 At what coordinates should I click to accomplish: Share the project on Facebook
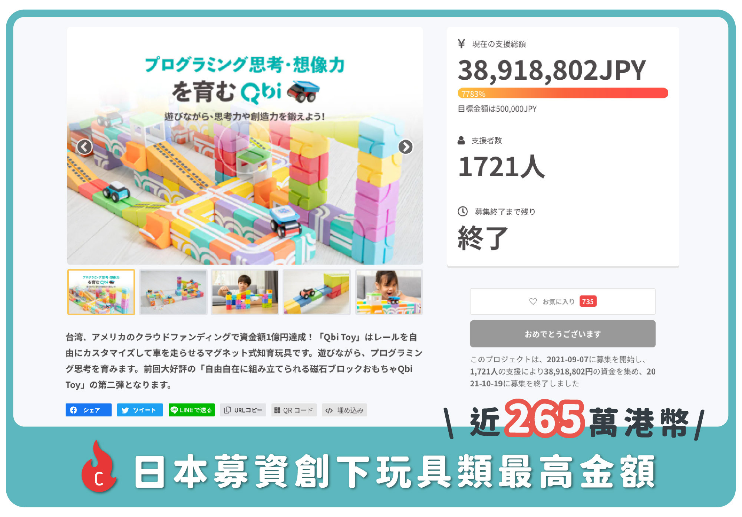pyautogui.click(x=89, y=410)
